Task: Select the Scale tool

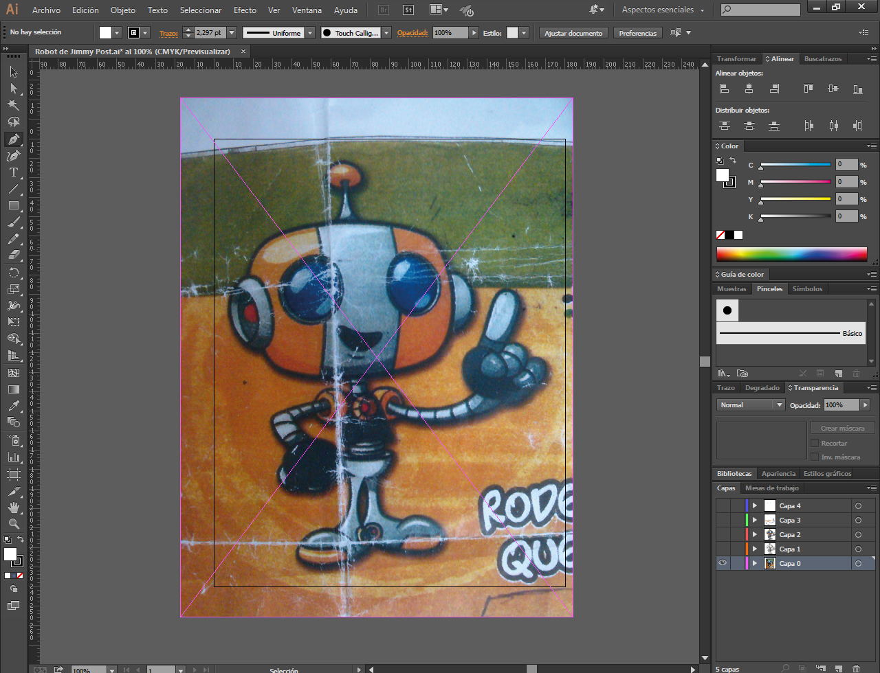Action: pyautogui.click(x=13, y=289)
